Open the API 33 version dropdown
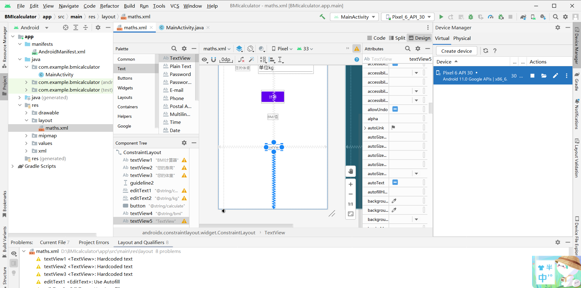Screen dimensions: 581x288 pos(305,49)
